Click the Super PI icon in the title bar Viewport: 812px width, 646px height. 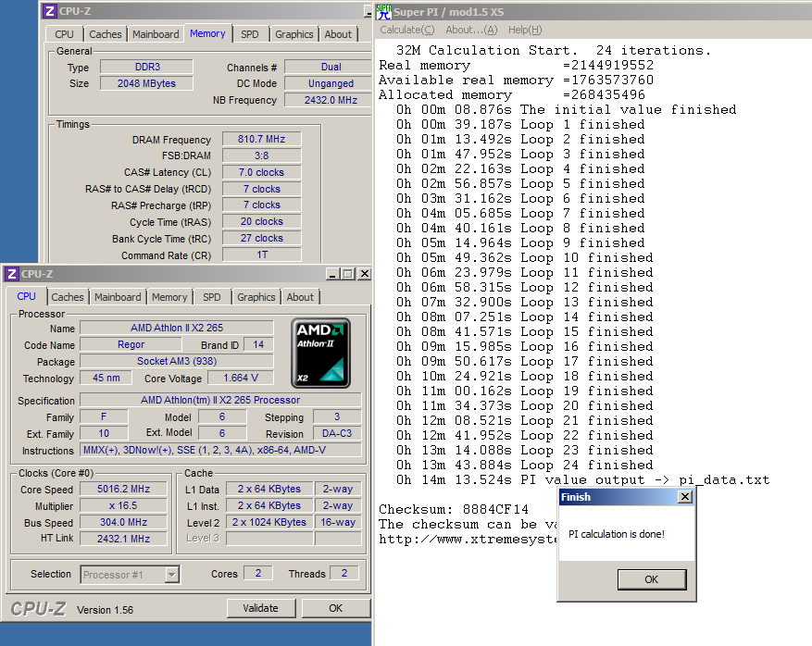(383, 12)
